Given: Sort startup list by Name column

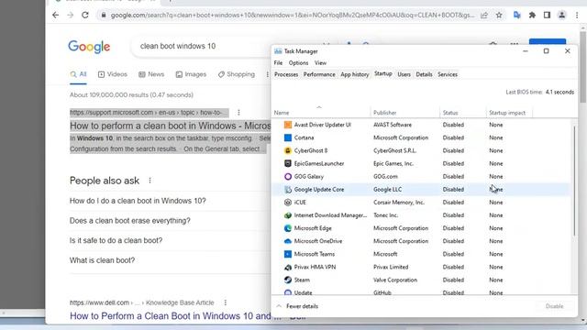Looking at the screenshot, I should 321,113.
